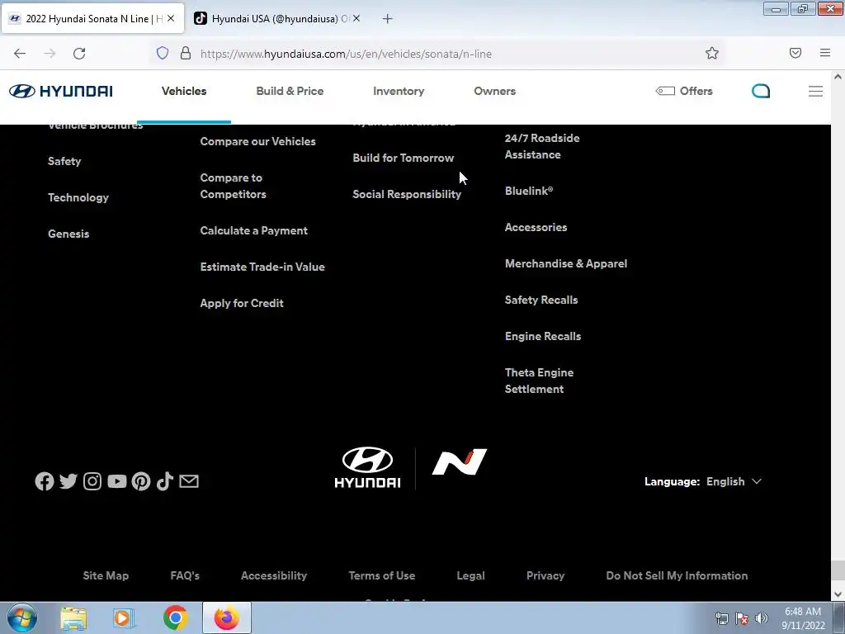The height and width of the screenshot is (634, 845).
Task: Open Hyundai Pinterest icon
Action: click(141, 481)
